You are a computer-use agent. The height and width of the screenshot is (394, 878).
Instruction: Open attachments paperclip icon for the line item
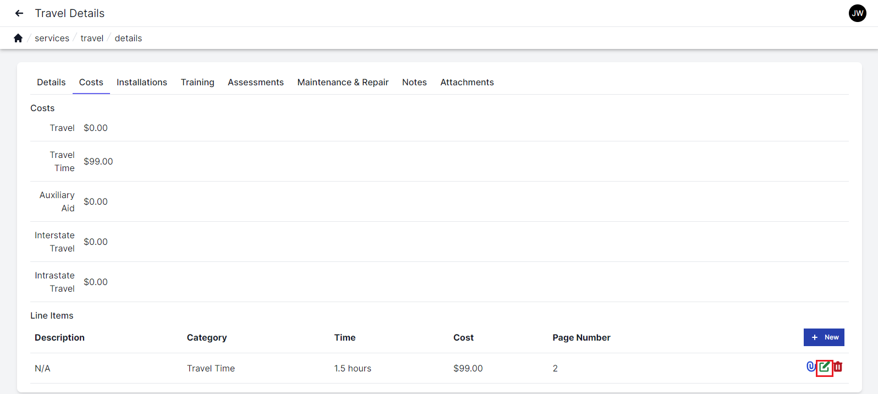810,366
